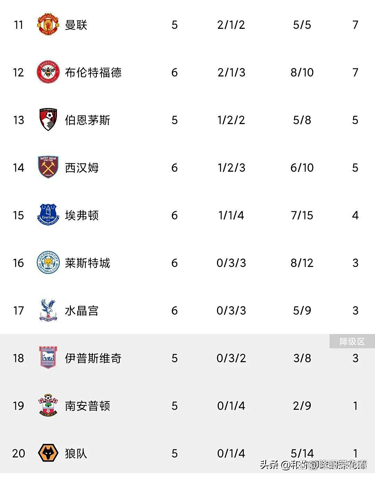The width and height of the screenshot is (375, 478).
Task: Tap team name 莱斯特城
Action: point(87,263)
